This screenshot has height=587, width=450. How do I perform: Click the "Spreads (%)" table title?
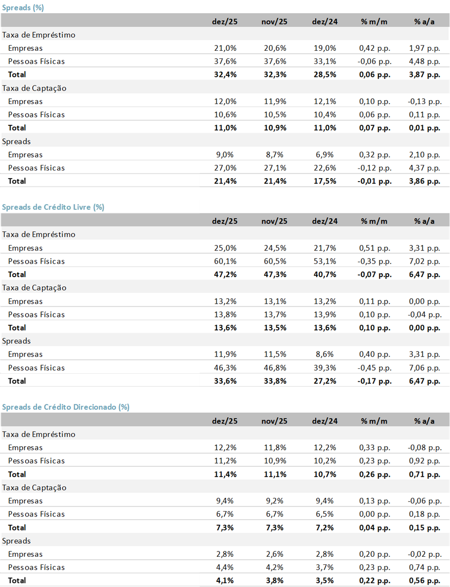point(23,7)
